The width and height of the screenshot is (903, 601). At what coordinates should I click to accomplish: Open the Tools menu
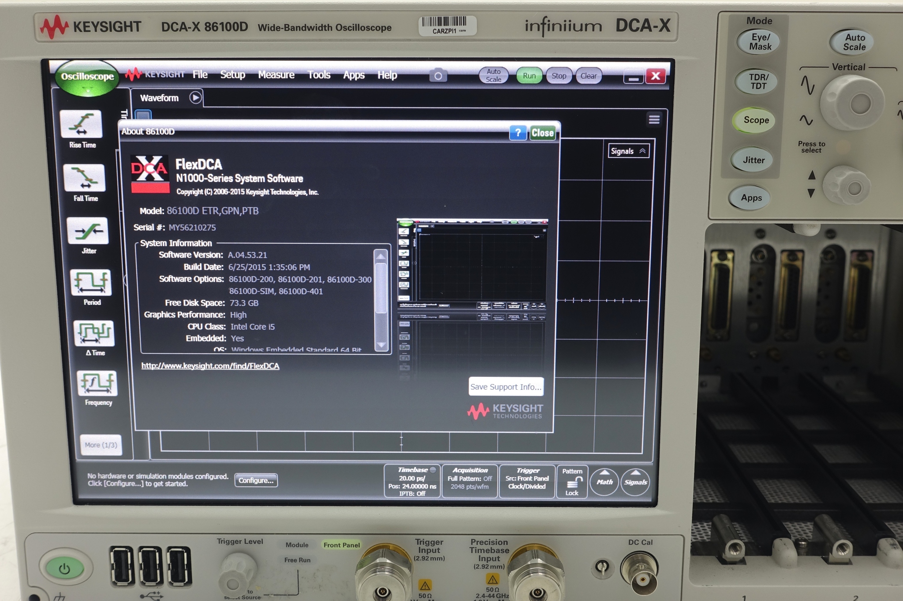click(319, 75)
